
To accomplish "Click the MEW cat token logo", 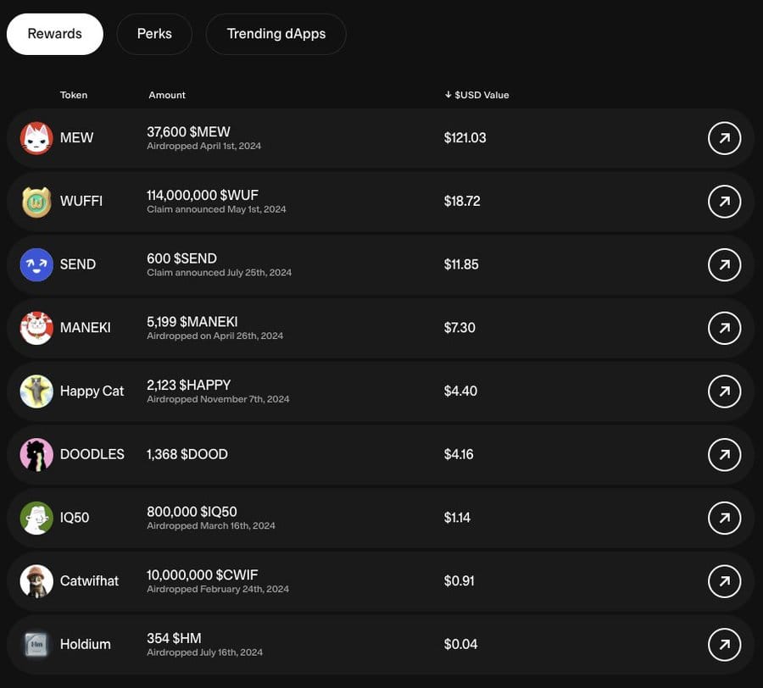I will click(36, 138).
